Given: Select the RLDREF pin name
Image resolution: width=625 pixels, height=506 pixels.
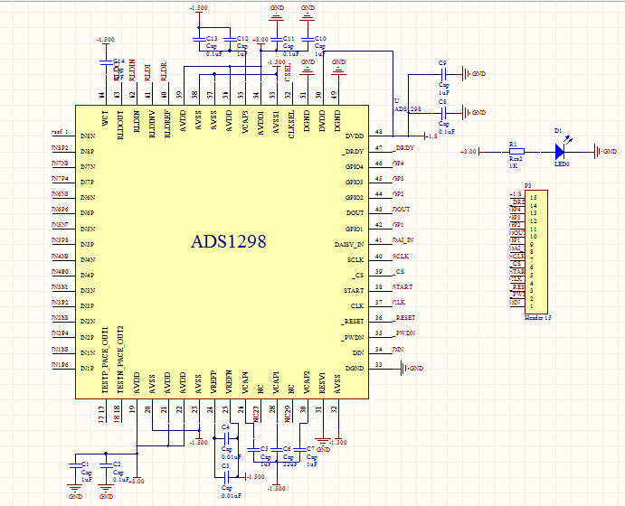Looking at the screenshot, I should (x=167, y=124).
